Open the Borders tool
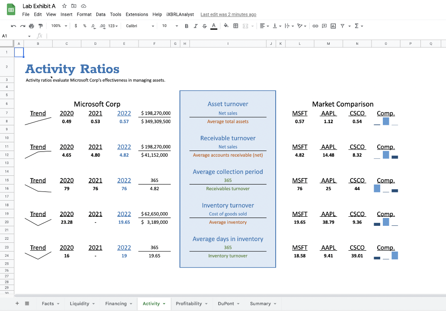 [x=236, y=26]
